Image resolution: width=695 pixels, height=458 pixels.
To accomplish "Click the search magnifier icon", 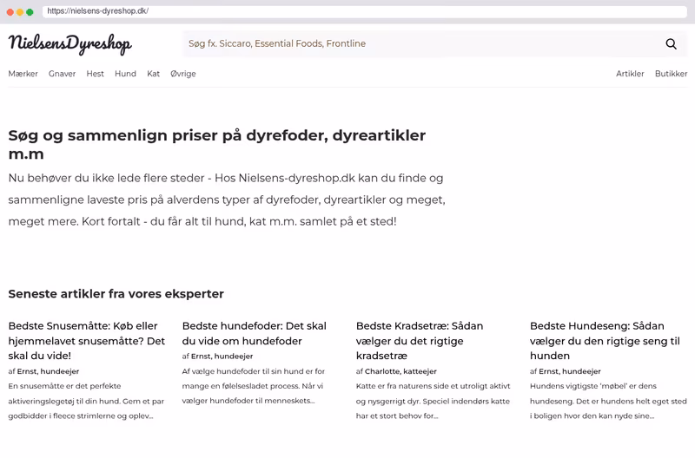I will (x=671, y=44).
